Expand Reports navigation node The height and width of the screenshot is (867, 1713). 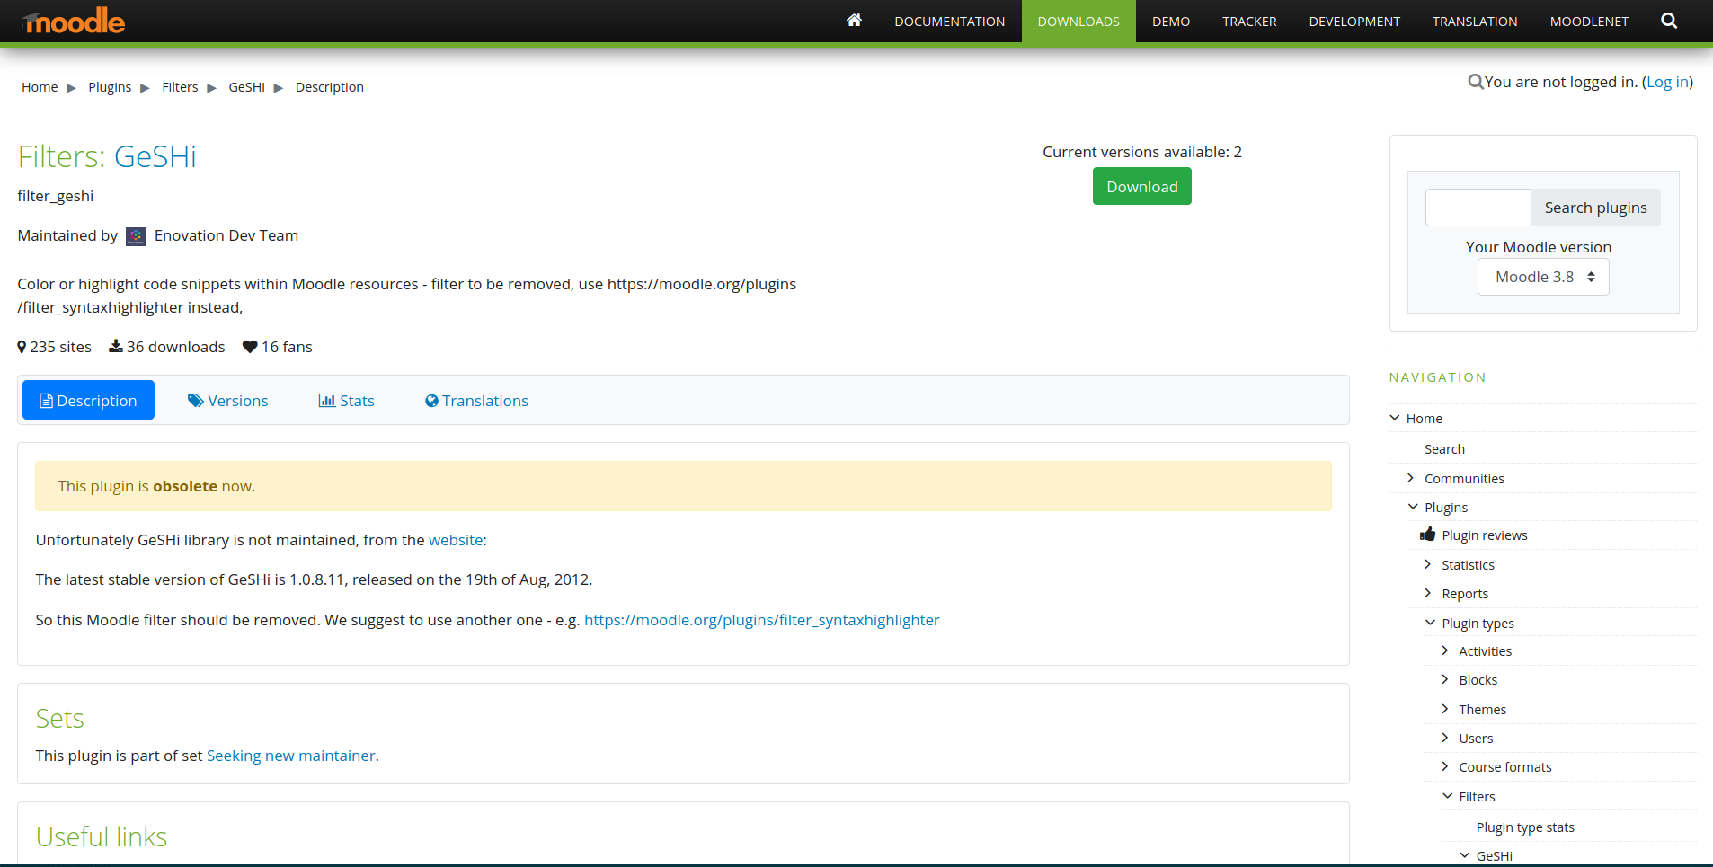coord(1427,593)
